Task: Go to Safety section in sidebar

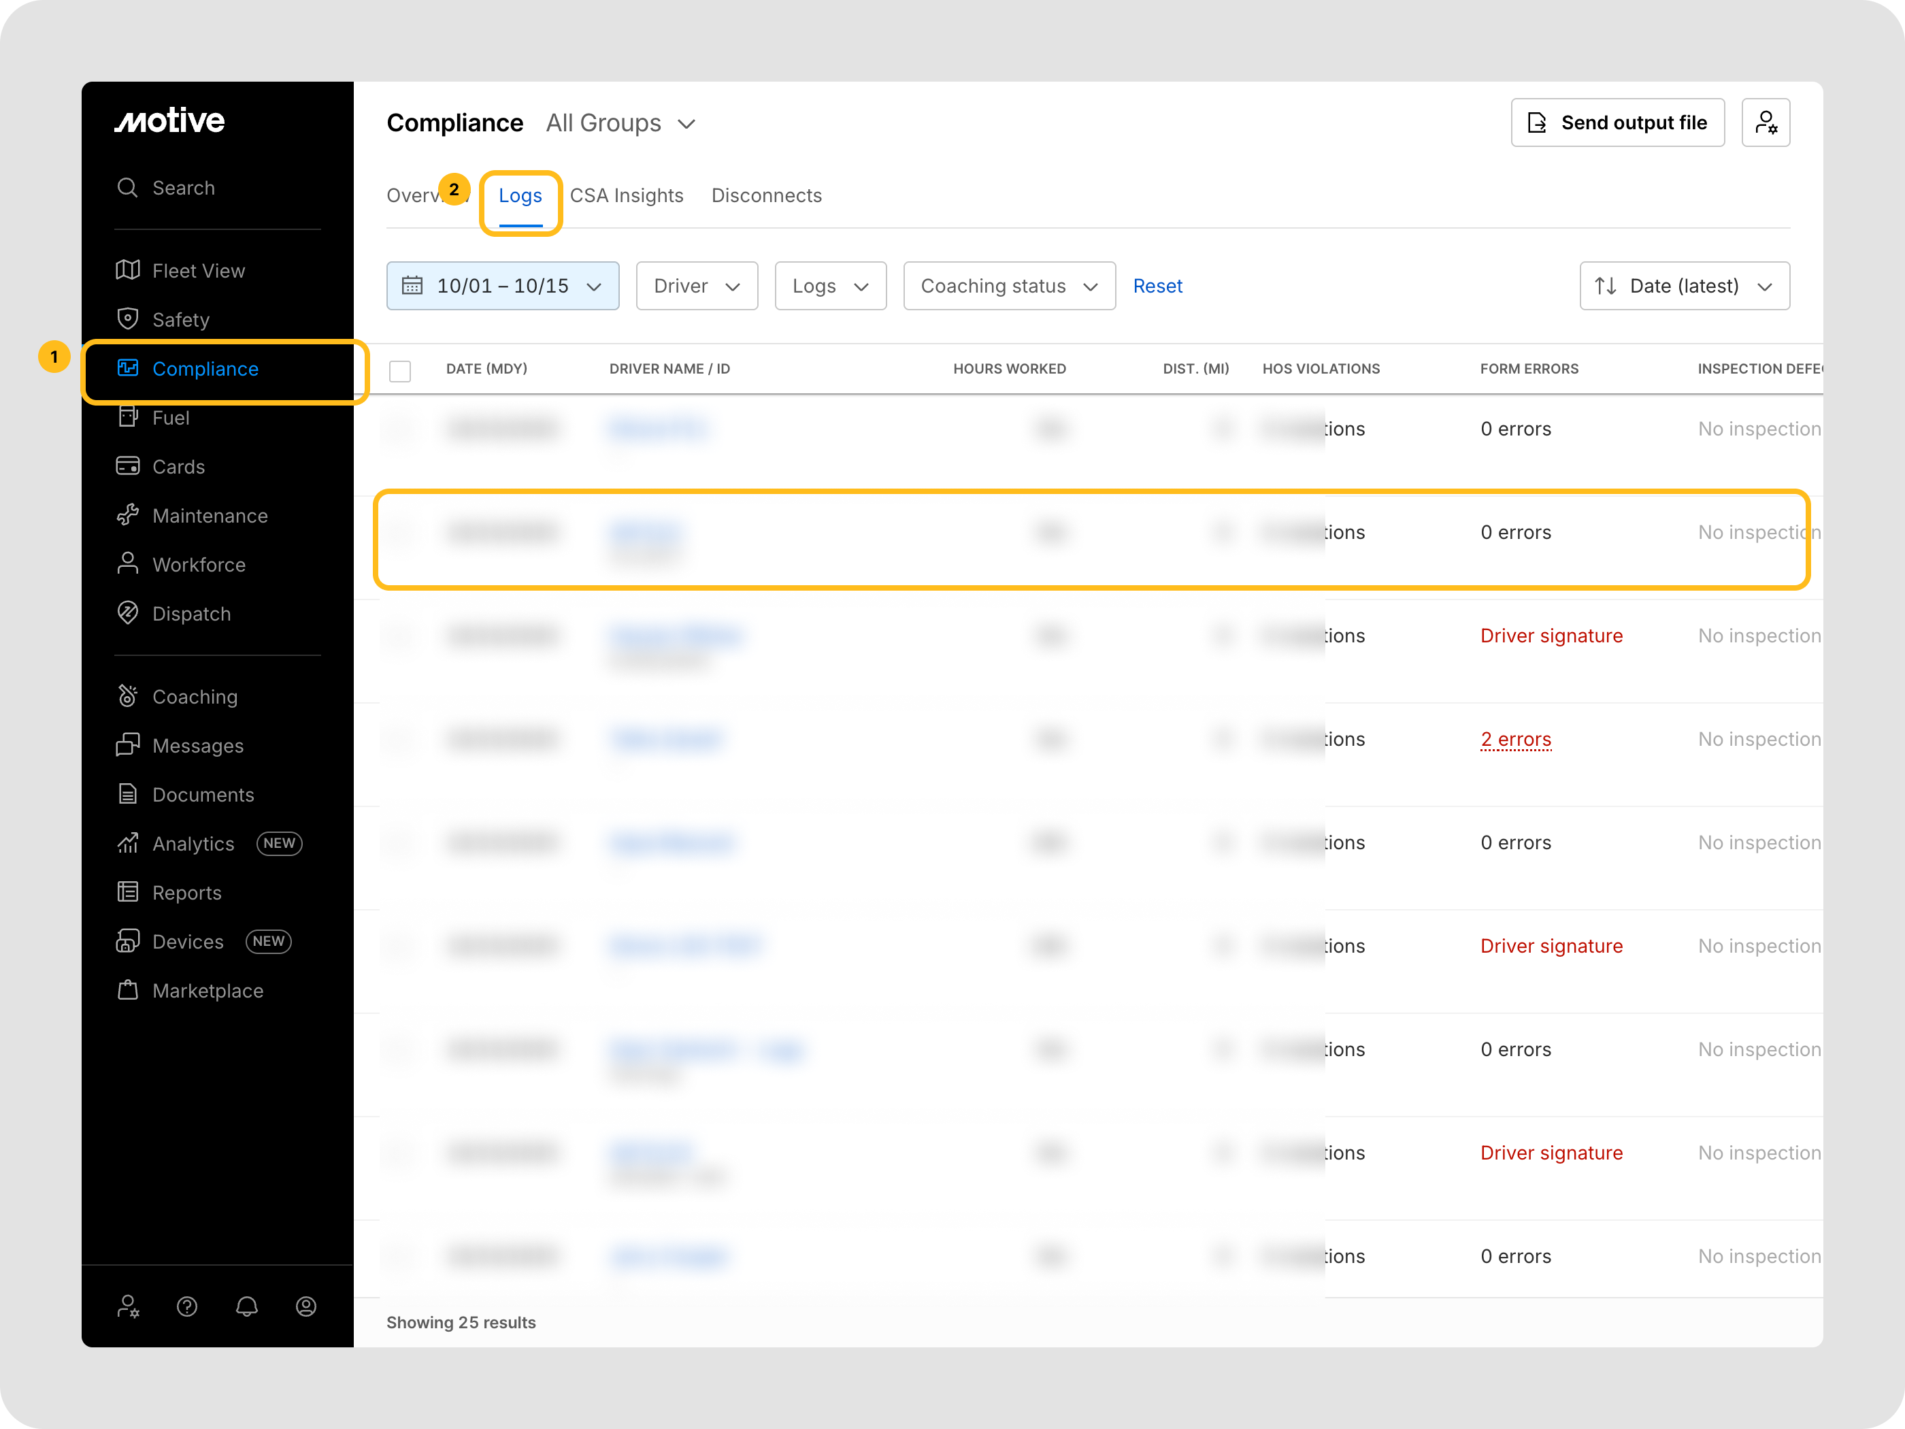Action: [x=180, y=320]
